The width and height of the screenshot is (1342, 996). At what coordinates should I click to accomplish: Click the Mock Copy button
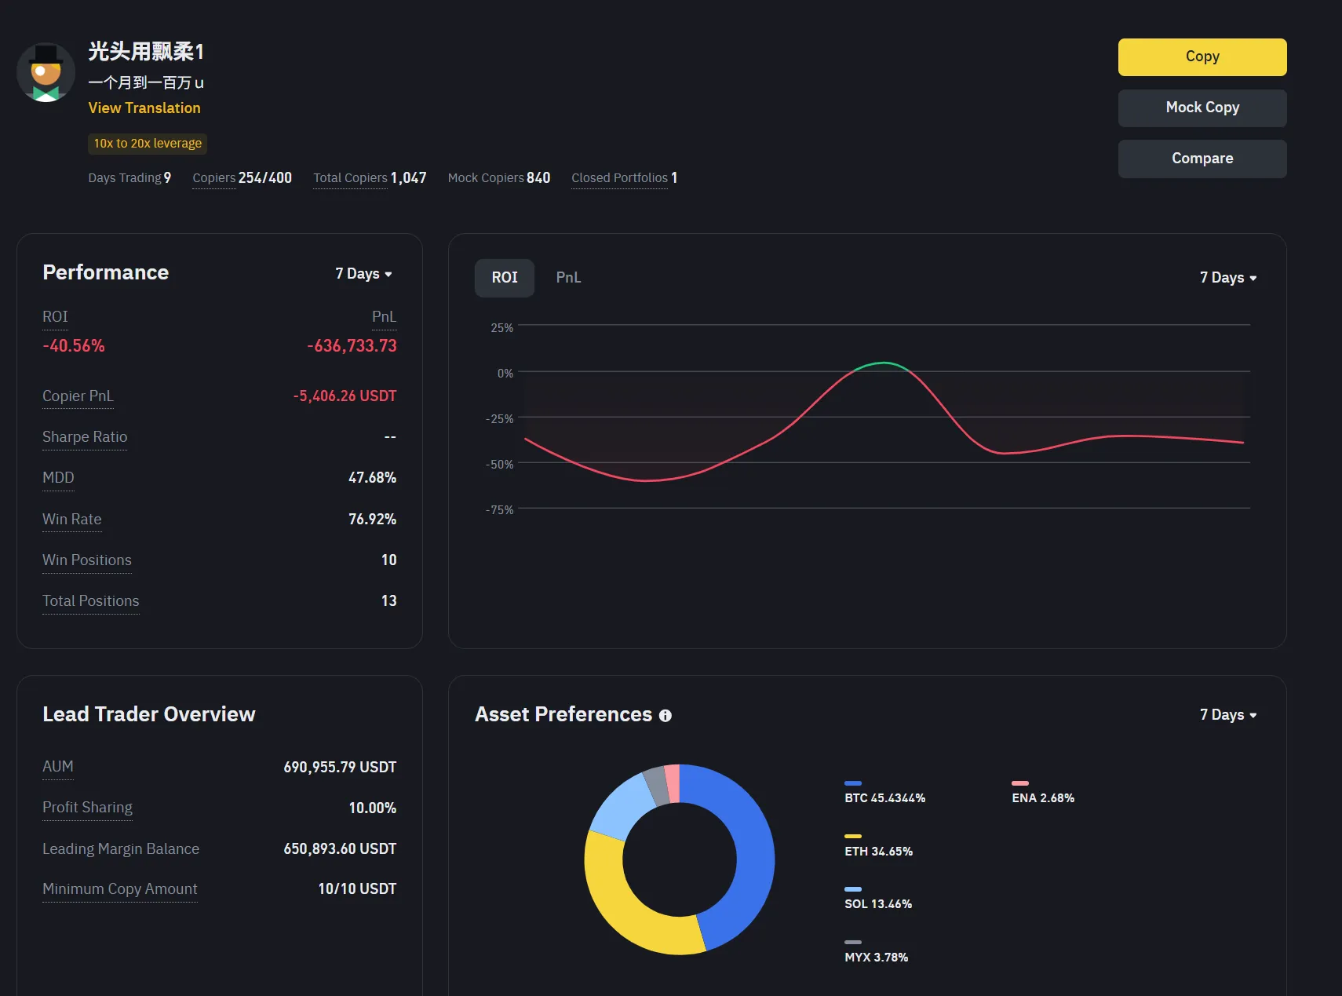(x=1202, y=108)
